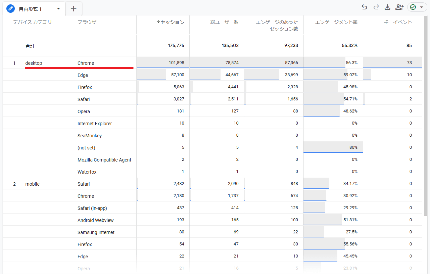The width and height of the screenshot is (430, 274).
Task: Expand the data quality status dropdown arrow
Action: (x=422, y=7)
